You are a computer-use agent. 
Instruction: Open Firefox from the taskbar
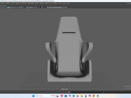(x=78, y=96)
